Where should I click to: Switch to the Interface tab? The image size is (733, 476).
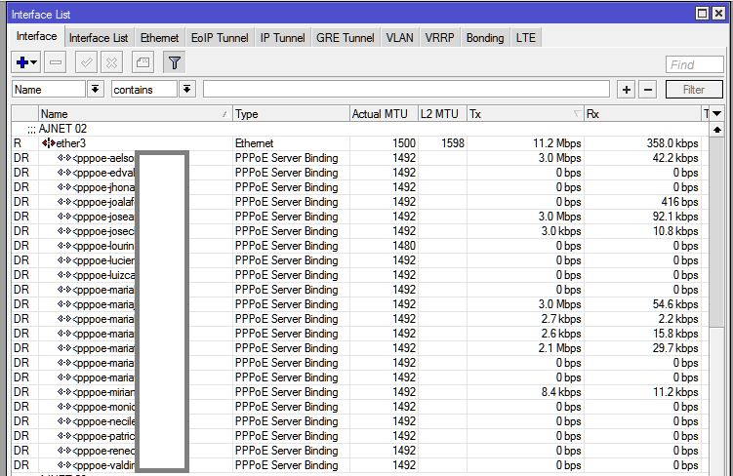[x=36, y=36]
